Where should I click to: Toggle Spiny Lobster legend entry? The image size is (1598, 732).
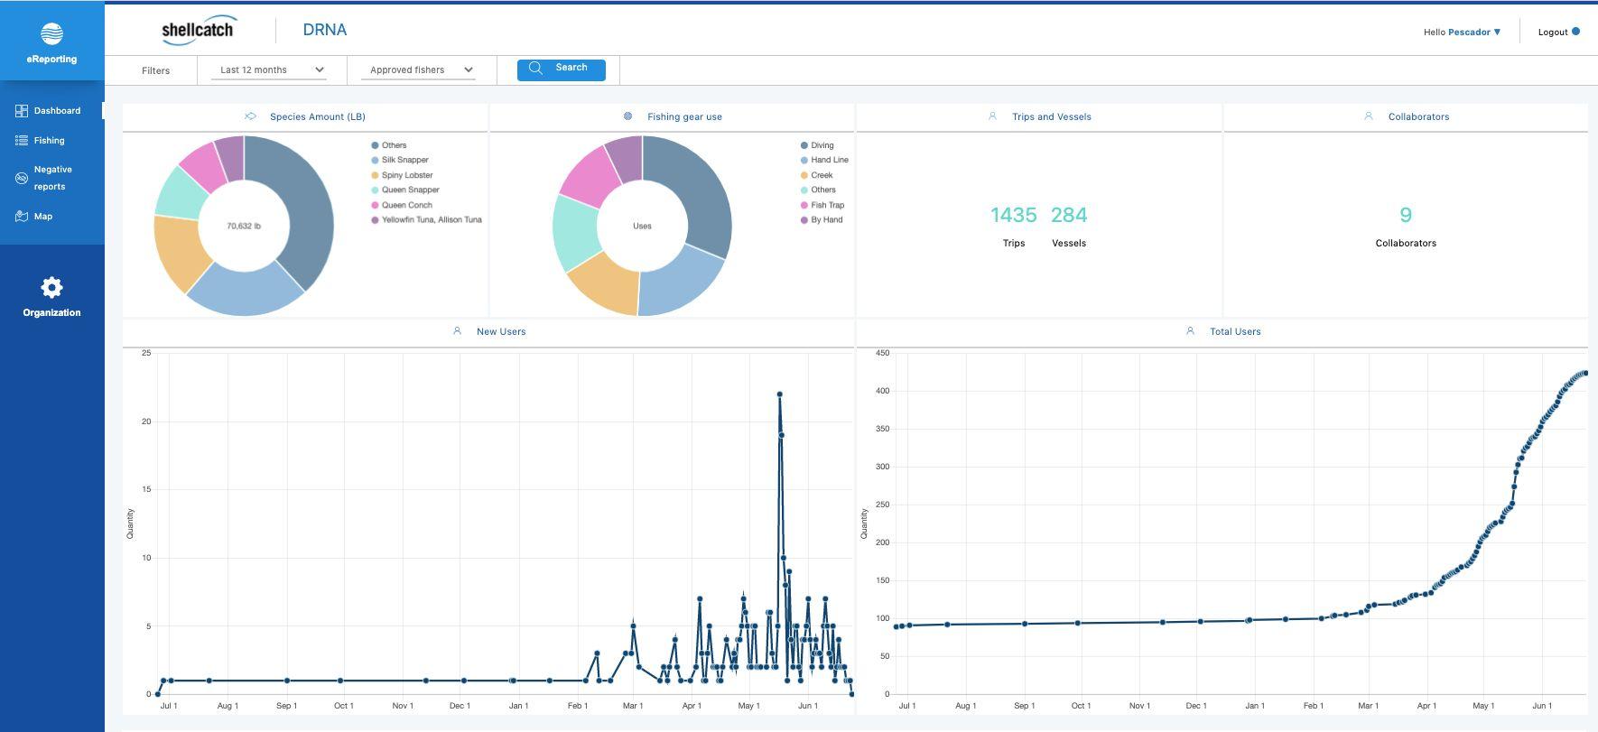click(402, 175)
